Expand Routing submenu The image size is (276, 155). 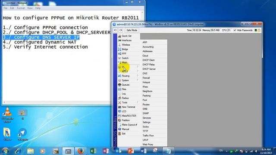tap(129, 76)
